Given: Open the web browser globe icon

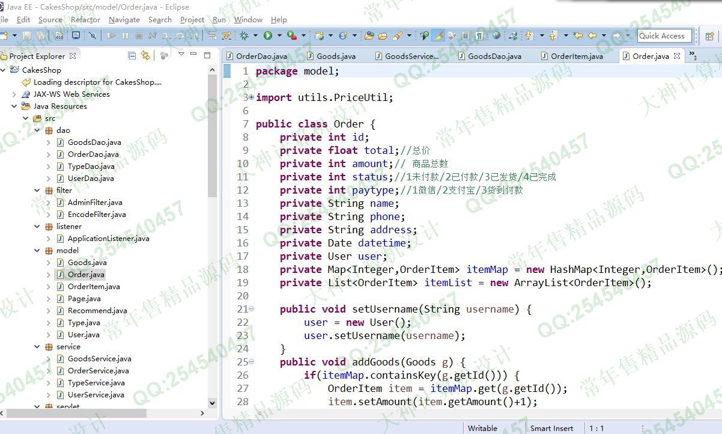Looking at the screenshot, I should coord(496,36).
